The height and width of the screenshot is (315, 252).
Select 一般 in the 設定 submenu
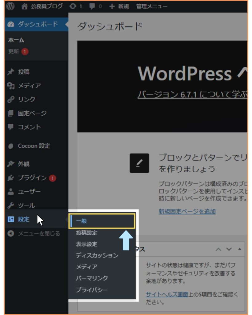(x=102, y=221)
